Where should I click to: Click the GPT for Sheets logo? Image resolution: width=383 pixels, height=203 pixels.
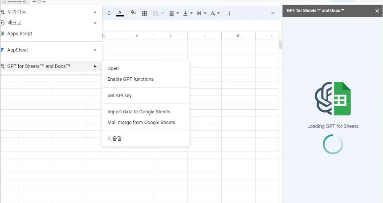coord(333,99)
